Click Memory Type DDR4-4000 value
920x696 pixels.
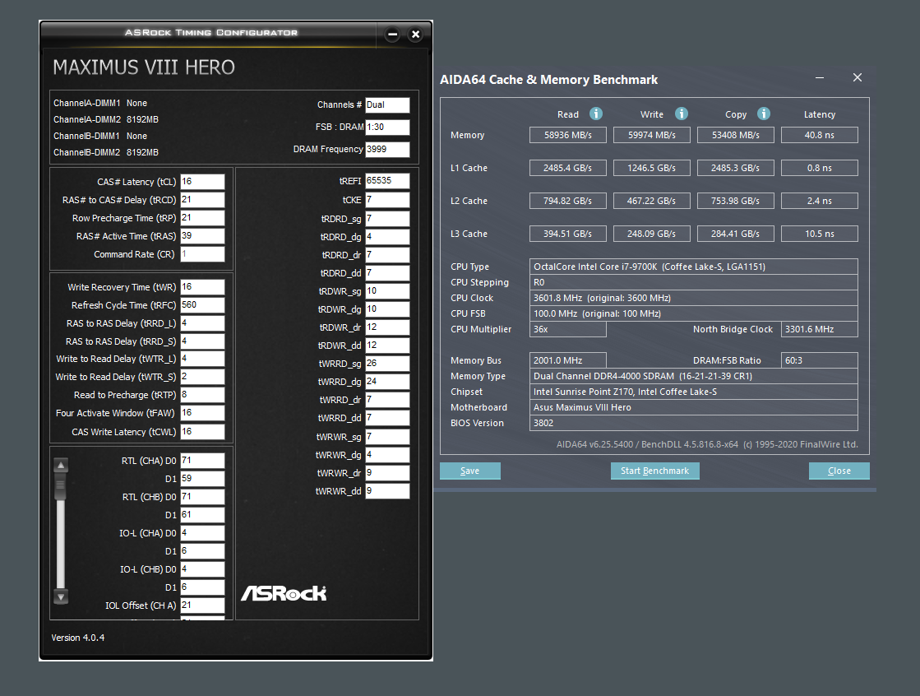(694, 376)
